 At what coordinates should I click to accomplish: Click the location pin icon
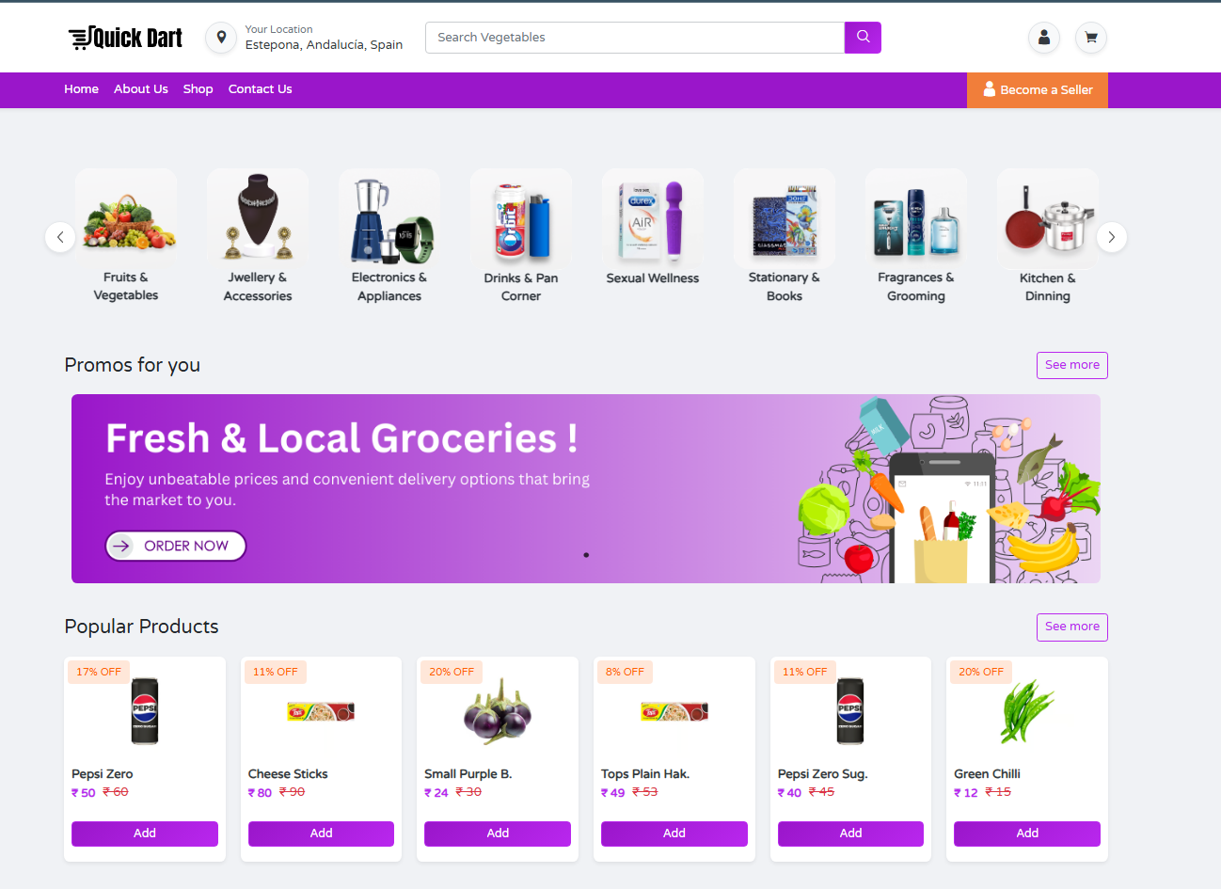point(221,38)
